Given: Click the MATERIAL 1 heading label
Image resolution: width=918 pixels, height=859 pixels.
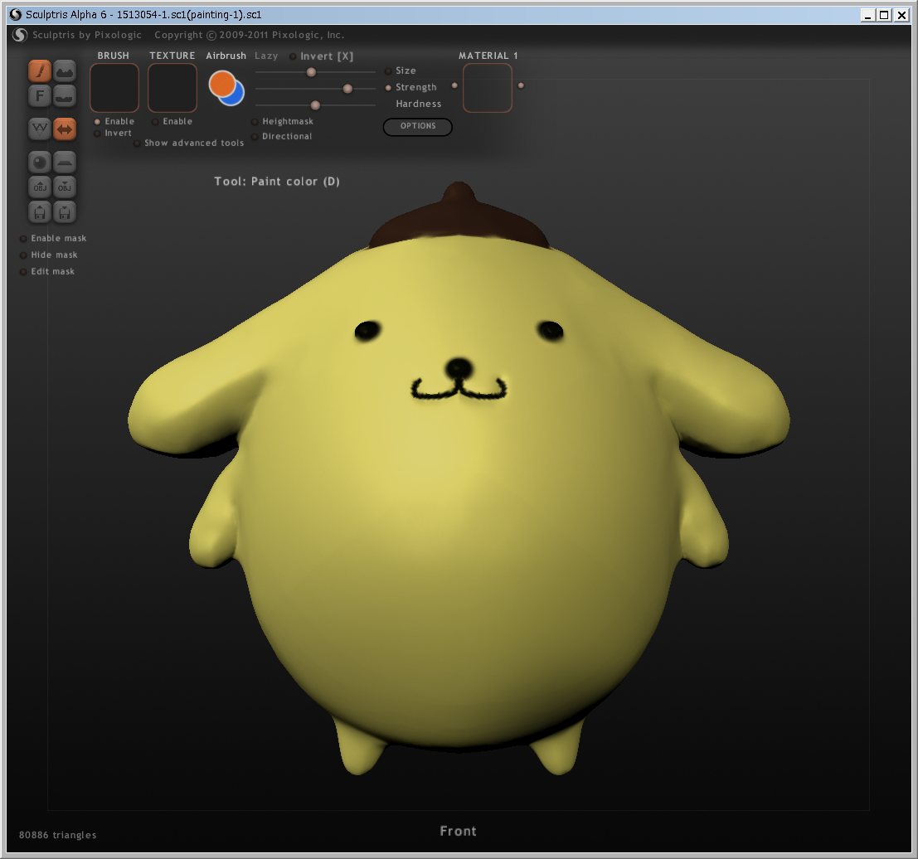Looking at the screenshot, I should (x=488, y=56).
